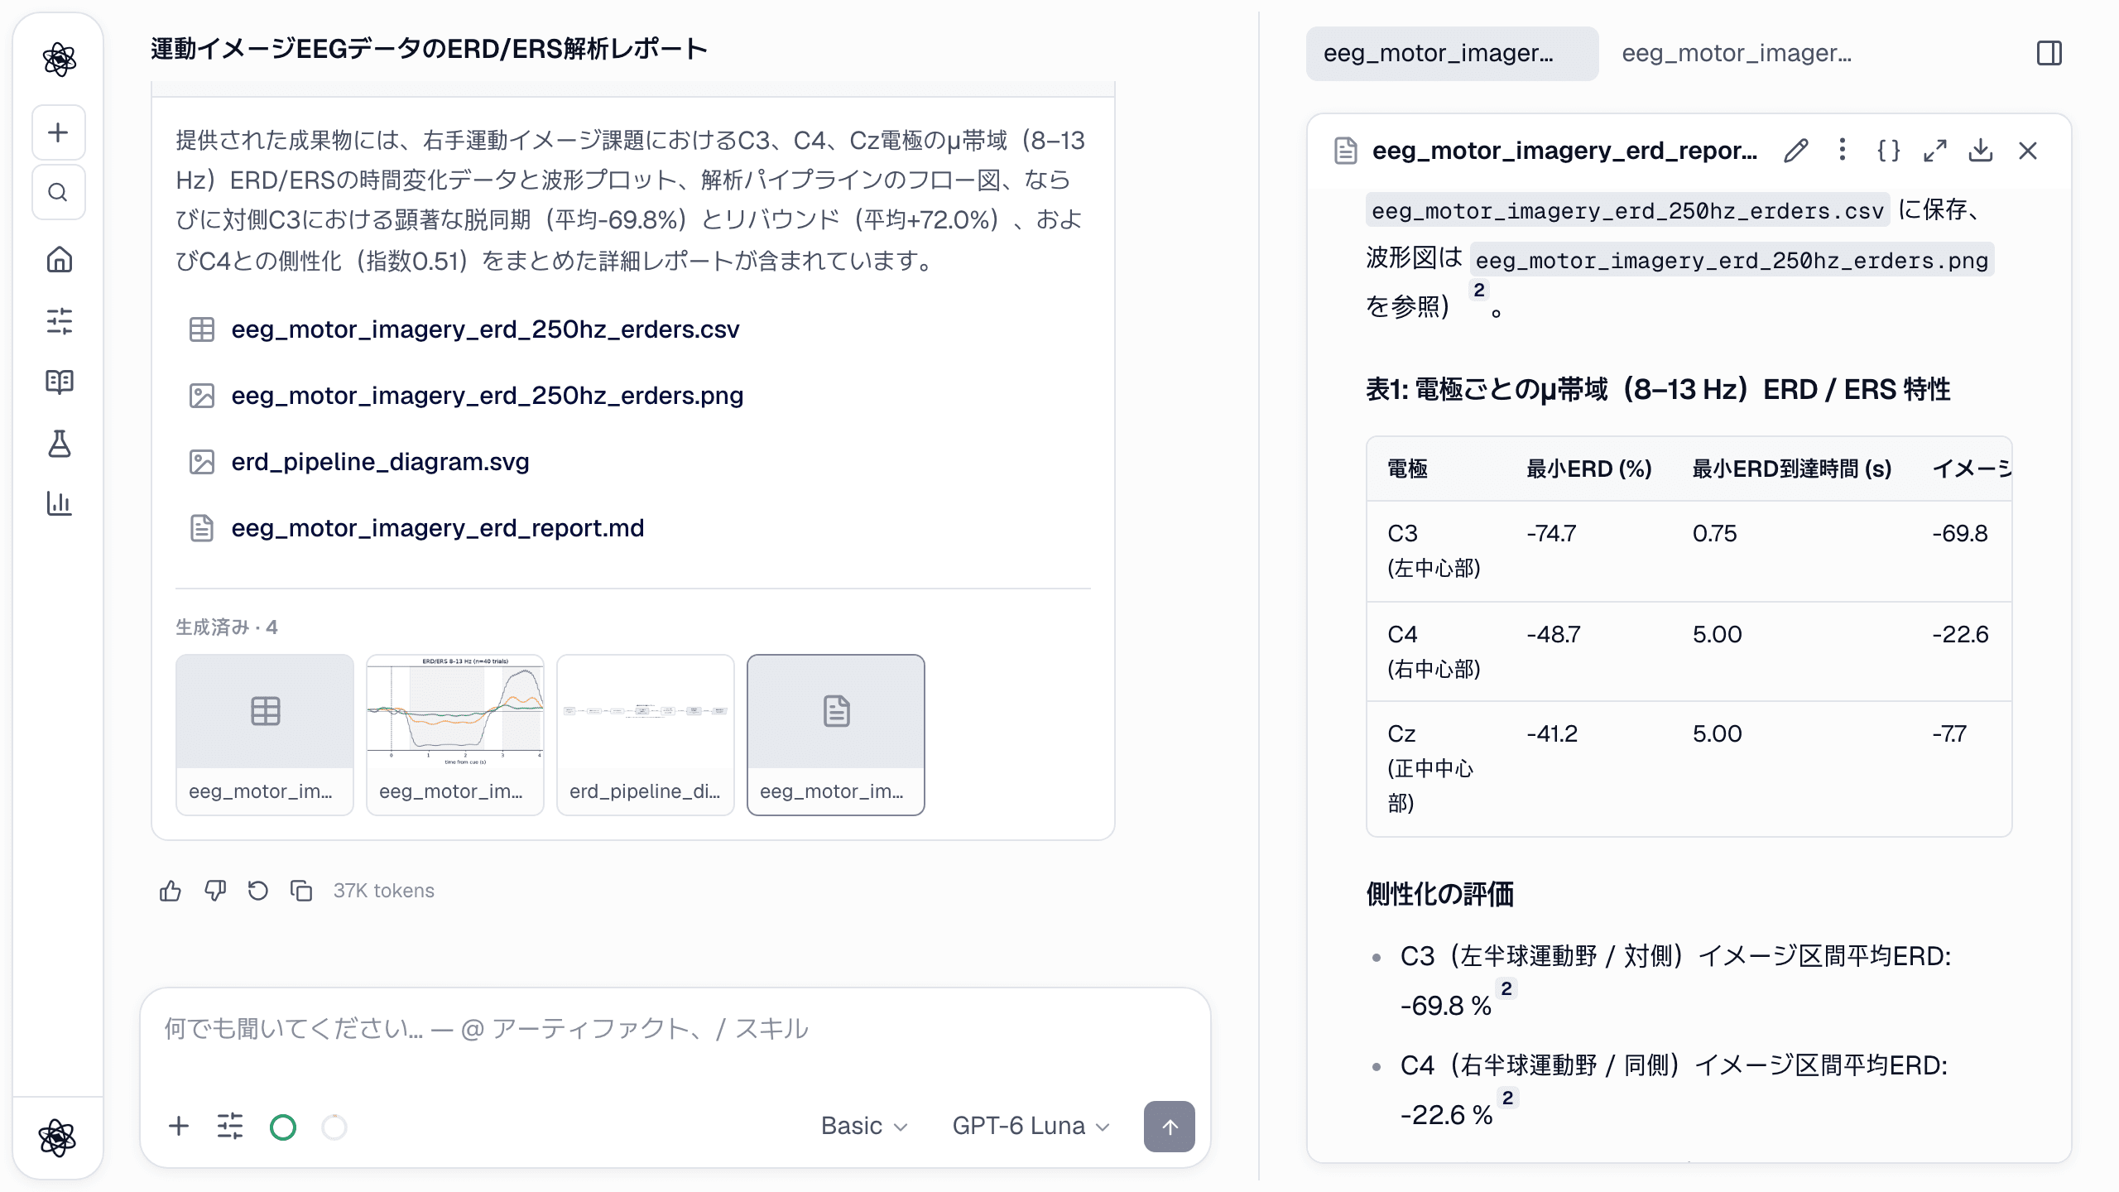Open composer tools sliders icon

coord(230,1126)
